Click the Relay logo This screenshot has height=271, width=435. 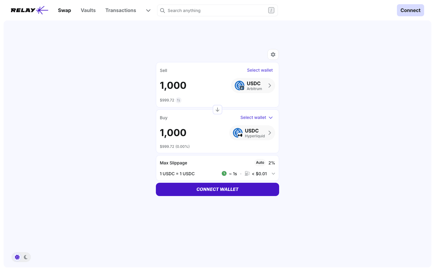(x=29, y=10)
